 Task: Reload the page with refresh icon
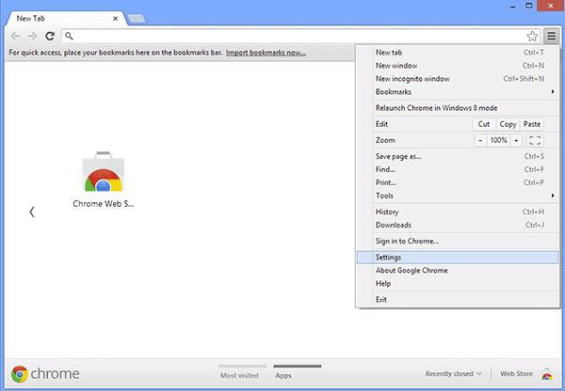50,36
